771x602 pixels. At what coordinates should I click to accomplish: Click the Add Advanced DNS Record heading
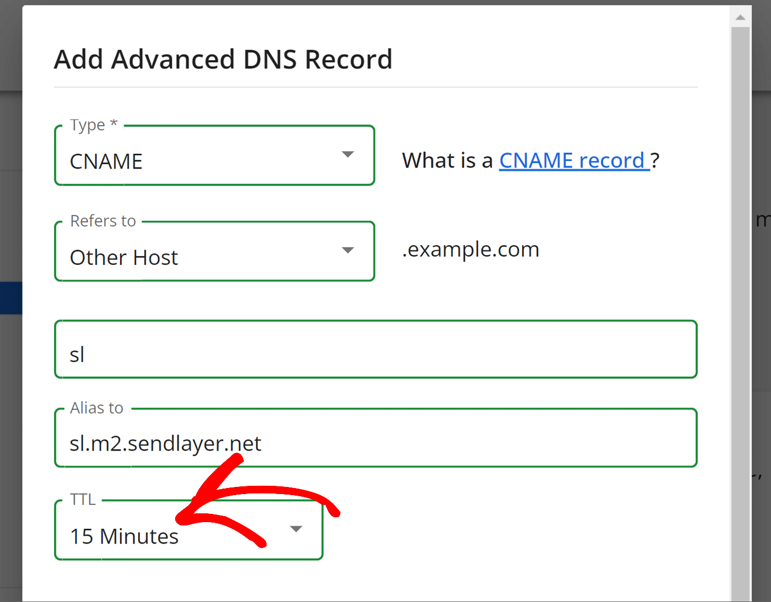tap(223, 59)
